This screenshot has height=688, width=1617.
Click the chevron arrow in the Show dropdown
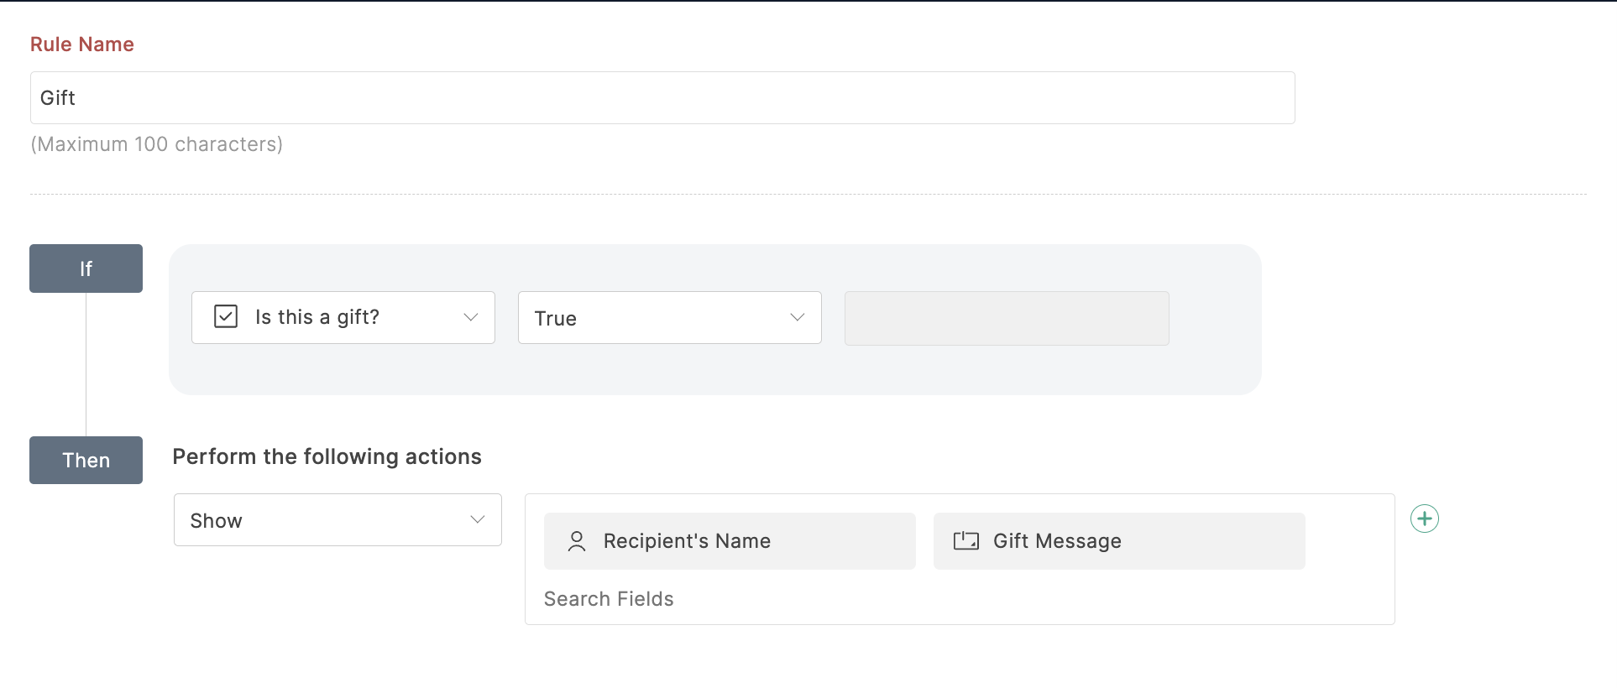[x=477, y=520]
